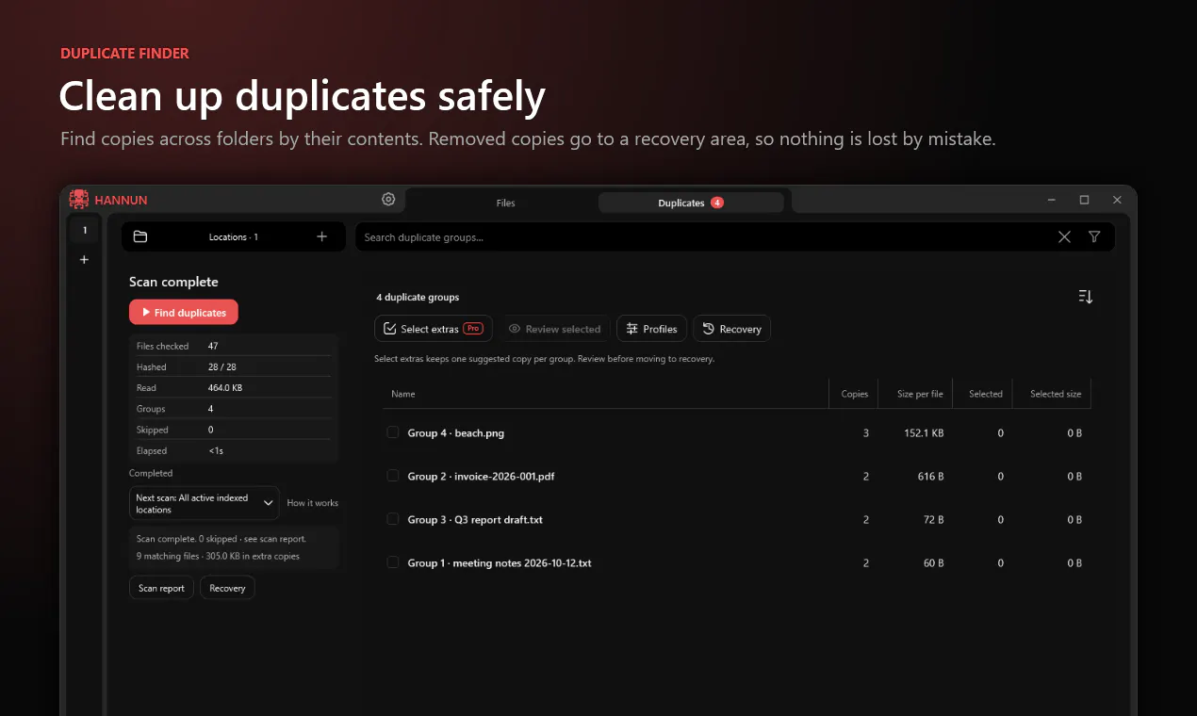The width and height of the screenshot is (1197, 716).
Task: Click the 4 duplicate groups heading
Action: (x=418, y=297)
